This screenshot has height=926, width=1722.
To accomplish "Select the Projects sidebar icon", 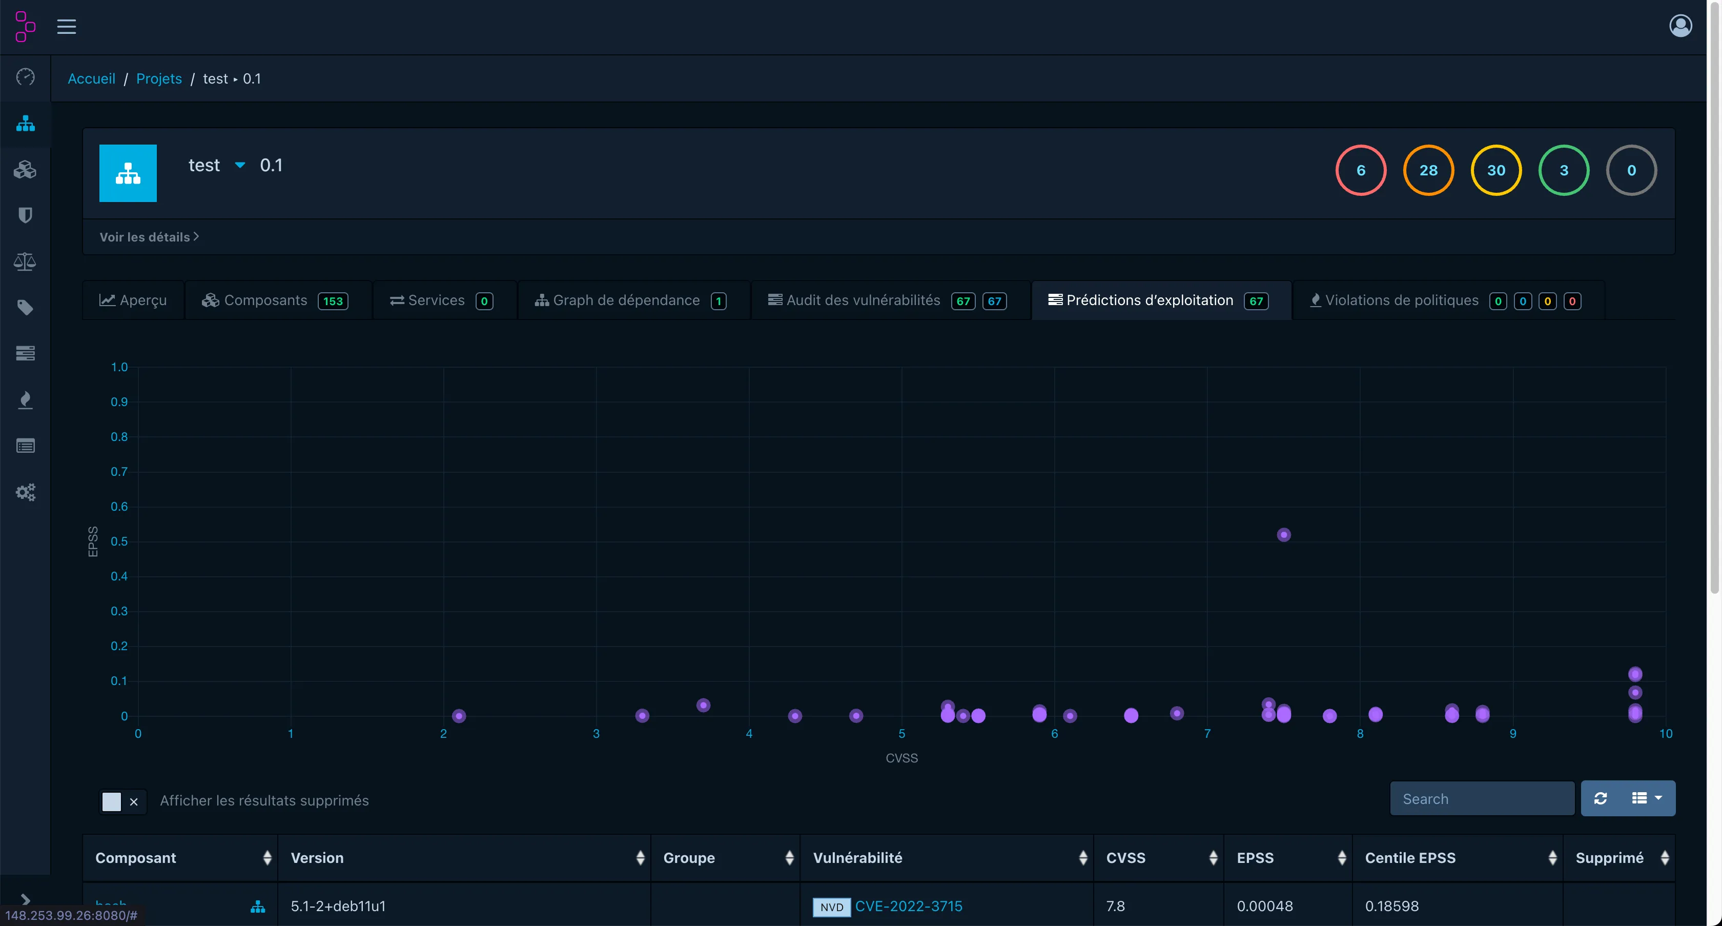I will click(x=25, y=125).
